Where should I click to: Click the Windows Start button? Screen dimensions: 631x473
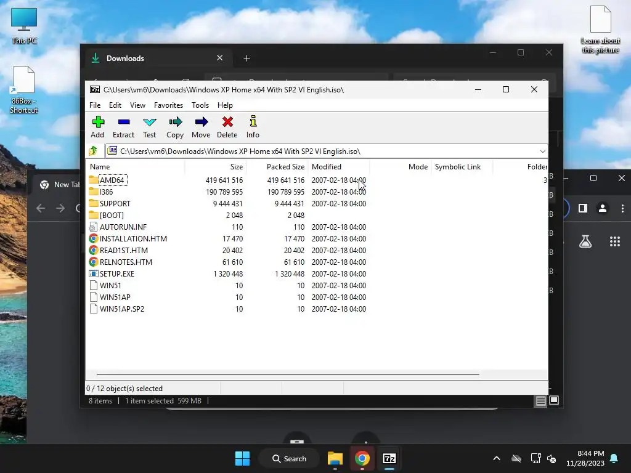click(242, 458)
